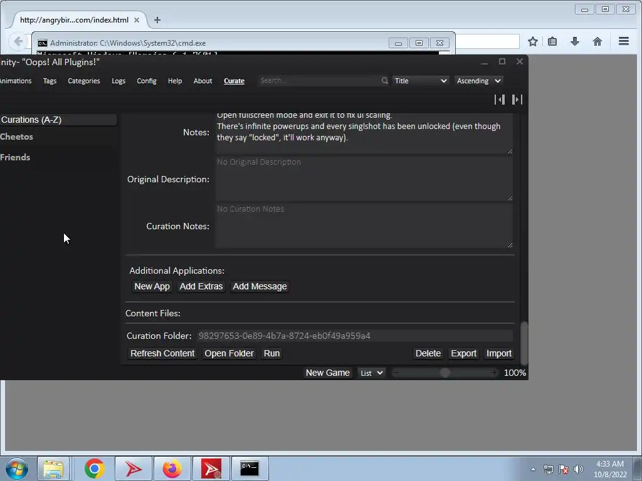The height and width of the screenshot is (481, 642).
Task: Click the Open Folder button
Action: (229, 353)
